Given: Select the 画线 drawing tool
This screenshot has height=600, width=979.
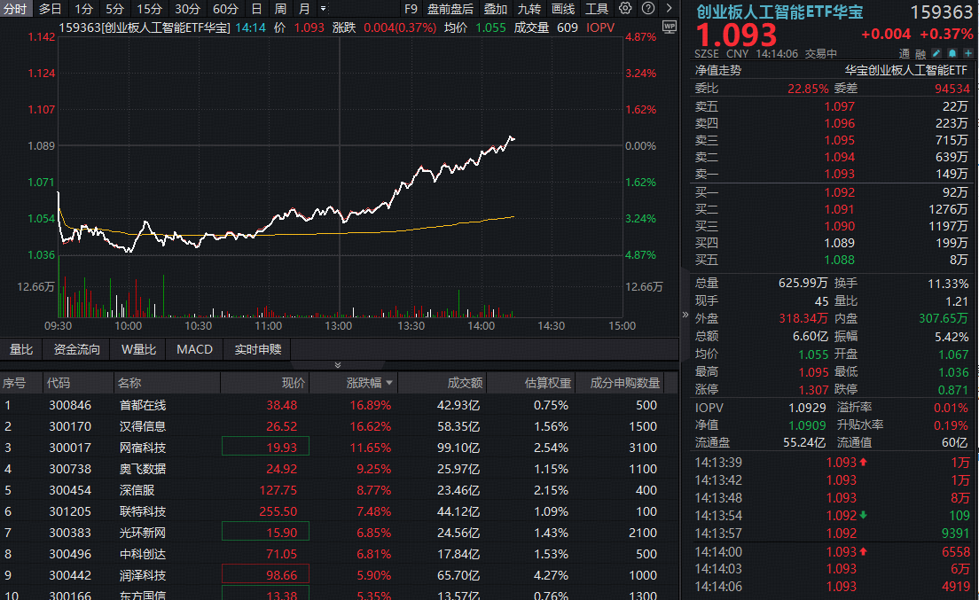Looking at the screenshot, I should [564, 8].
